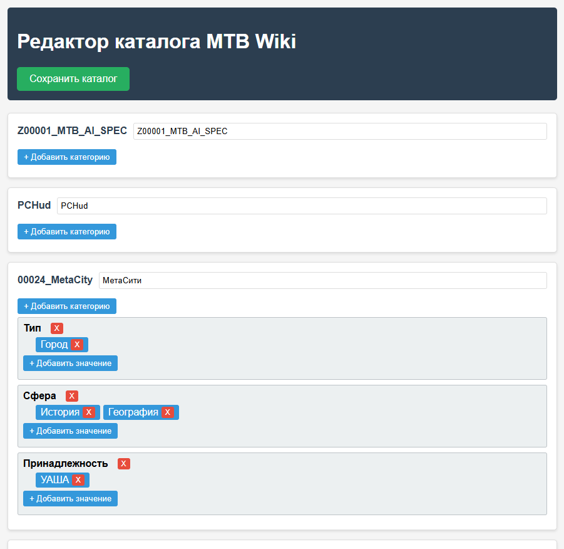Select the География tag text
Image resolution: width=564 pixels, height=549 pixels.
133,412
